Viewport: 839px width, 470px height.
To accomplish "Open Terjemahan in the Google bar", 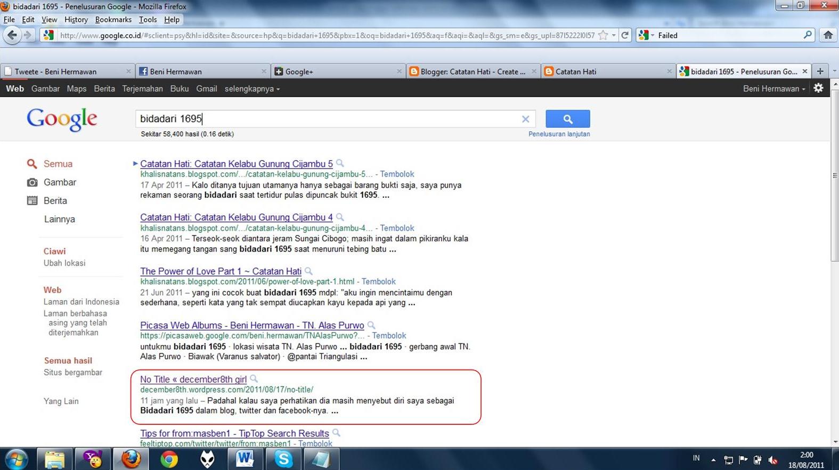I will pos(142,89).
